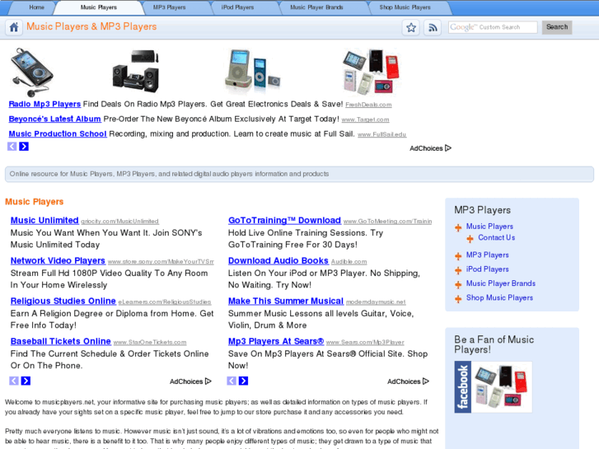
Task: Open Beyoncé's Latest Album ad link
Action: coord(54,119)
